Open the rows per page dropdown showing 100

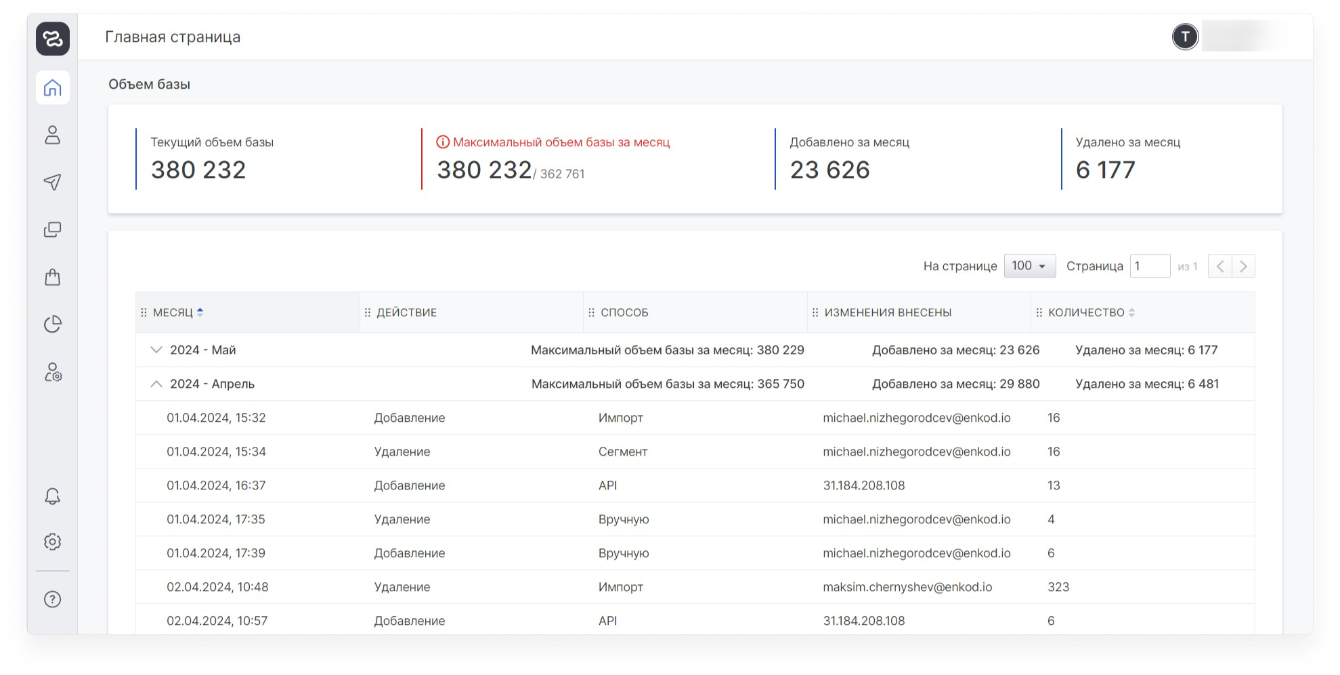[1029, 266]
